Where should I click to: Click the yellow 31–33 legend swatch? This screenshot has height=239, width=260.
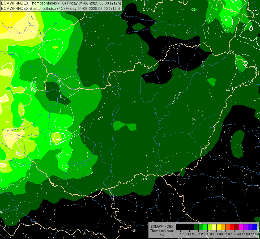[219, 227]
